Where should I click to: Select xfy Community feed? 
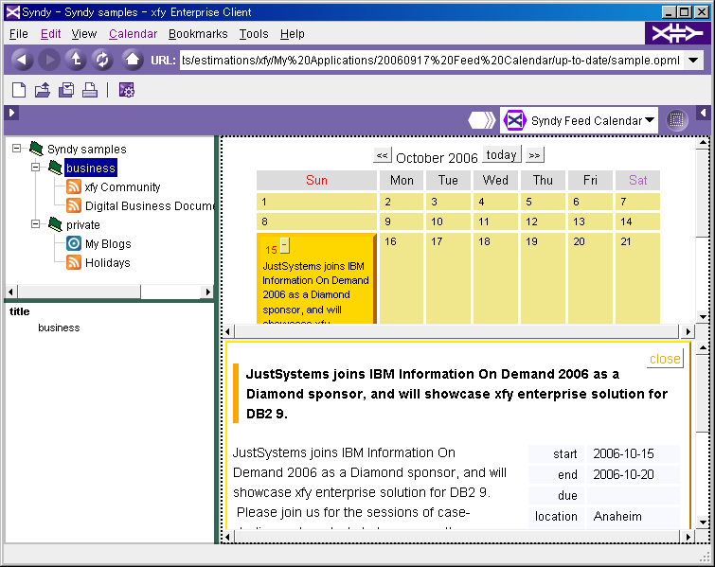point(123,186)
